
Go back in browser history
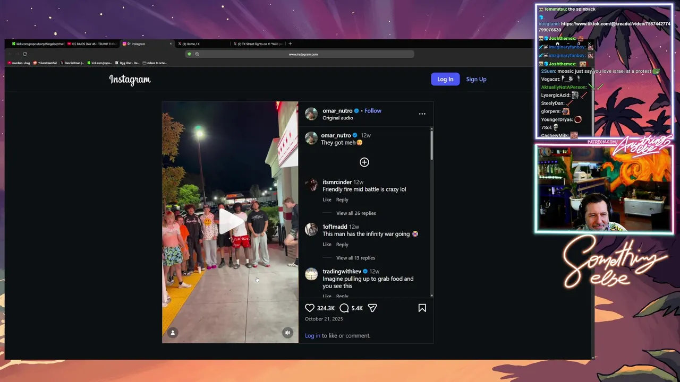[10, 54]
